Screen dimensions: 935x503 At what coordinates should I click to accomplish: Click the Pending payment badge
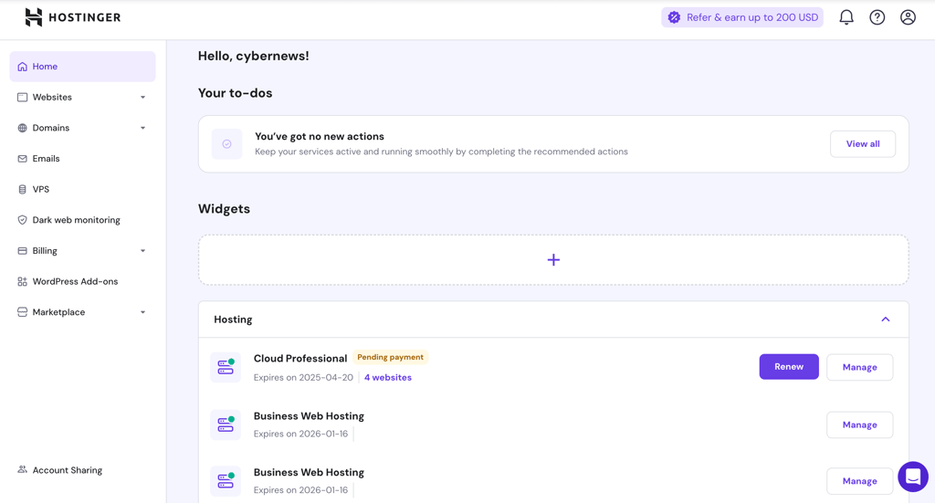pyautogui.click(x=390, y=358)
